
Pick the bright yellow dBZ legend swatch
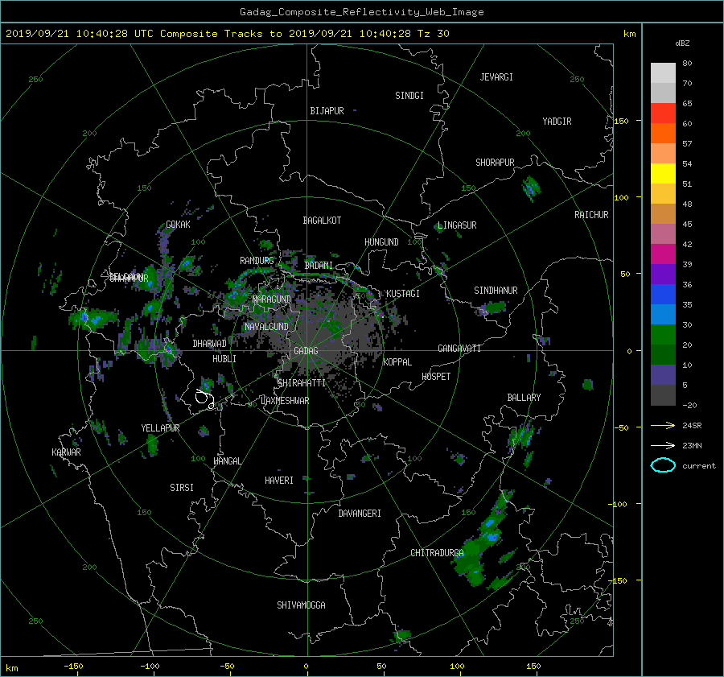pos(663,173)
